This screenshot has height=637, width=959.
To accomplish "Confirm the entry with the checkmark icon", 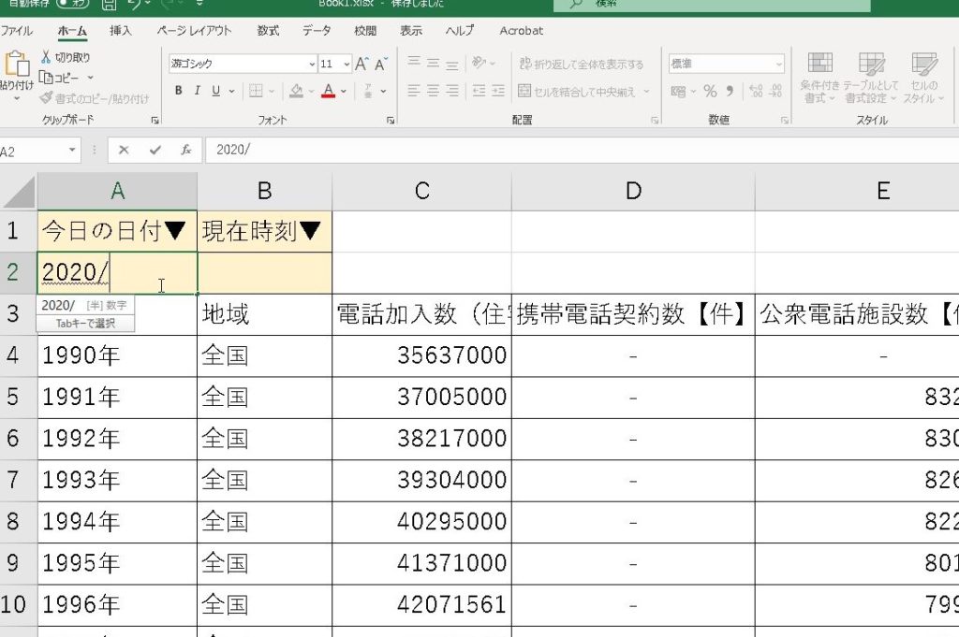I will click(x=155, y=150).
